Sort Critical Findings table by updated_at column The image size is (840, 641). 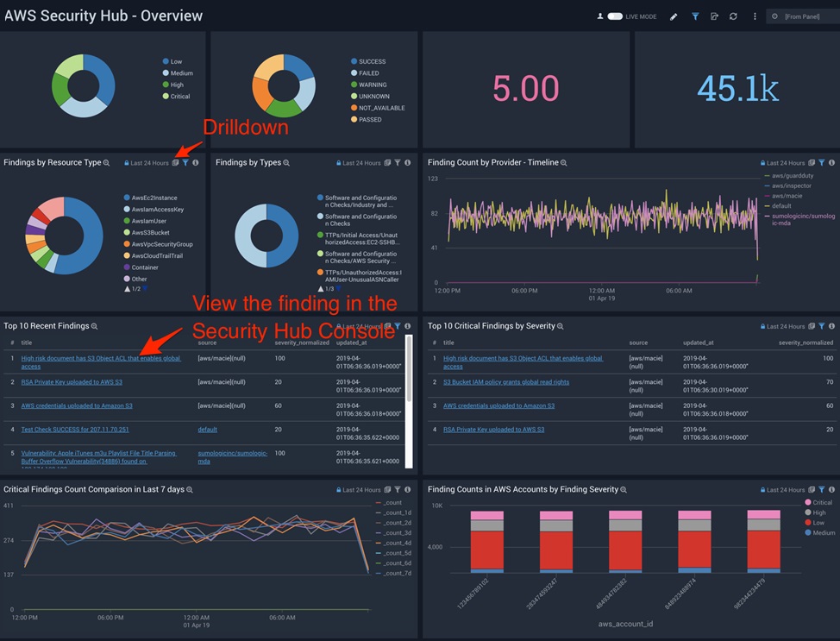(698, 342)
